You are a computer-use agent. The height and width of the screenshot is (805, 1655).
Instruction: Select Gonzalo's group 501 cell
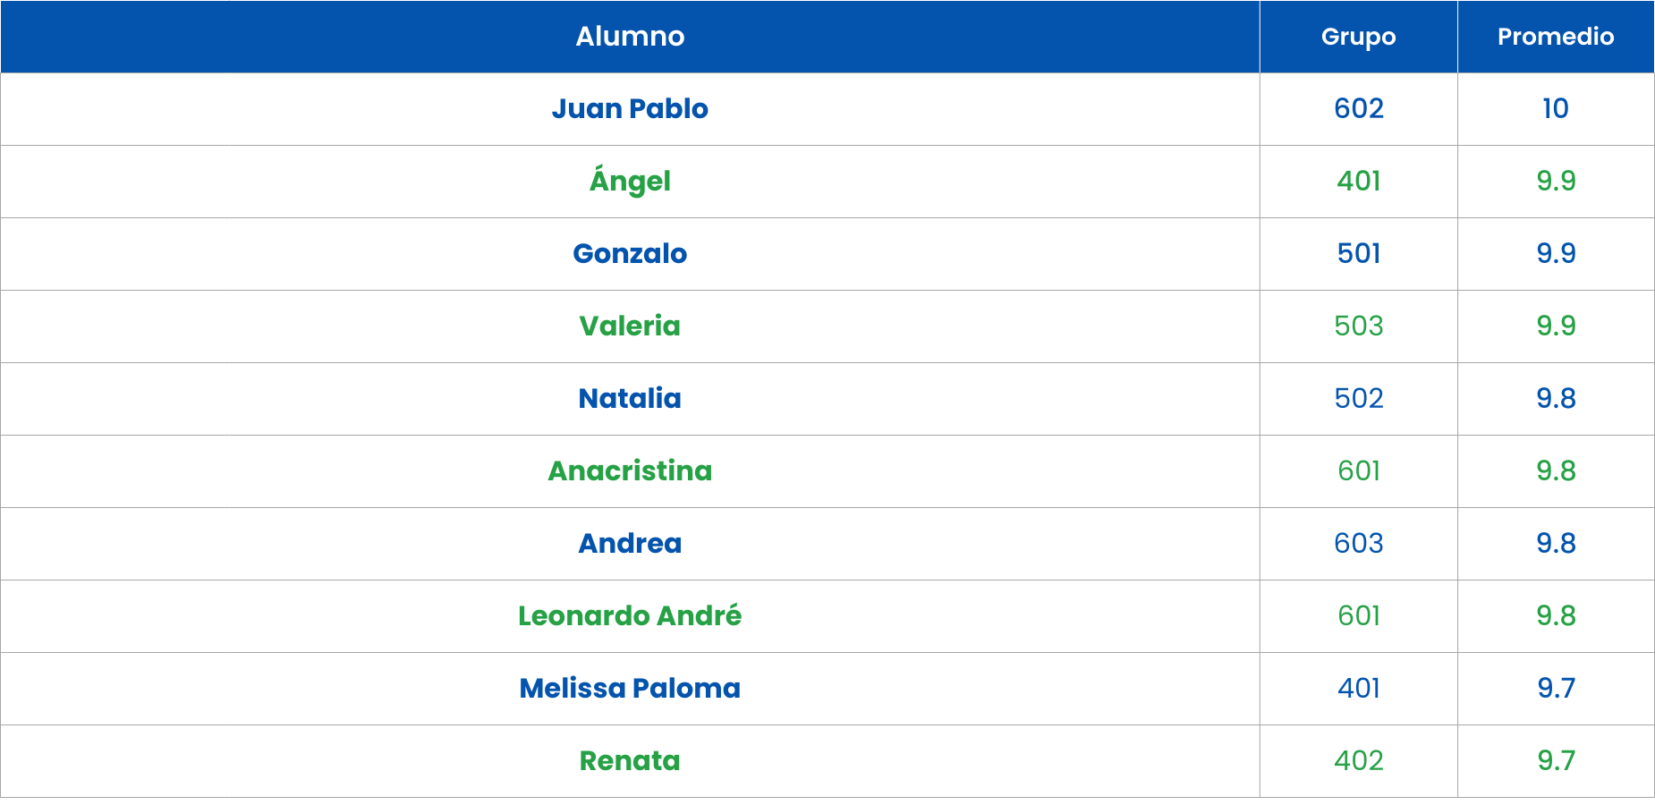(1358, 254)
